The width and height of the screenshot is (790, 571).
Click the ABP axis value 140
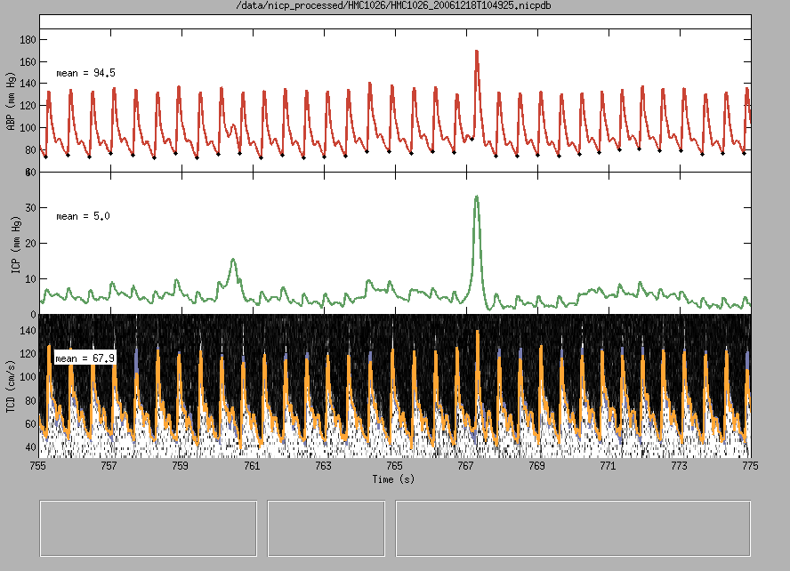pos(28,84)
